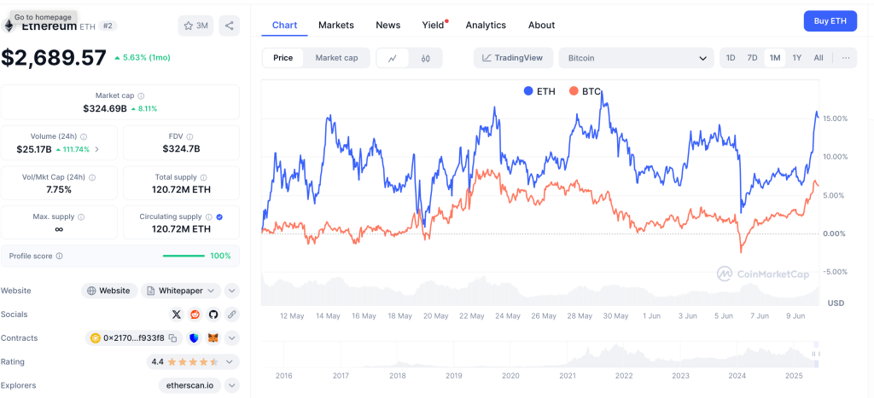Open the Bitcoin comparison dropdown
The height and width of the screenshot is (398, 874).
[636, 58]
